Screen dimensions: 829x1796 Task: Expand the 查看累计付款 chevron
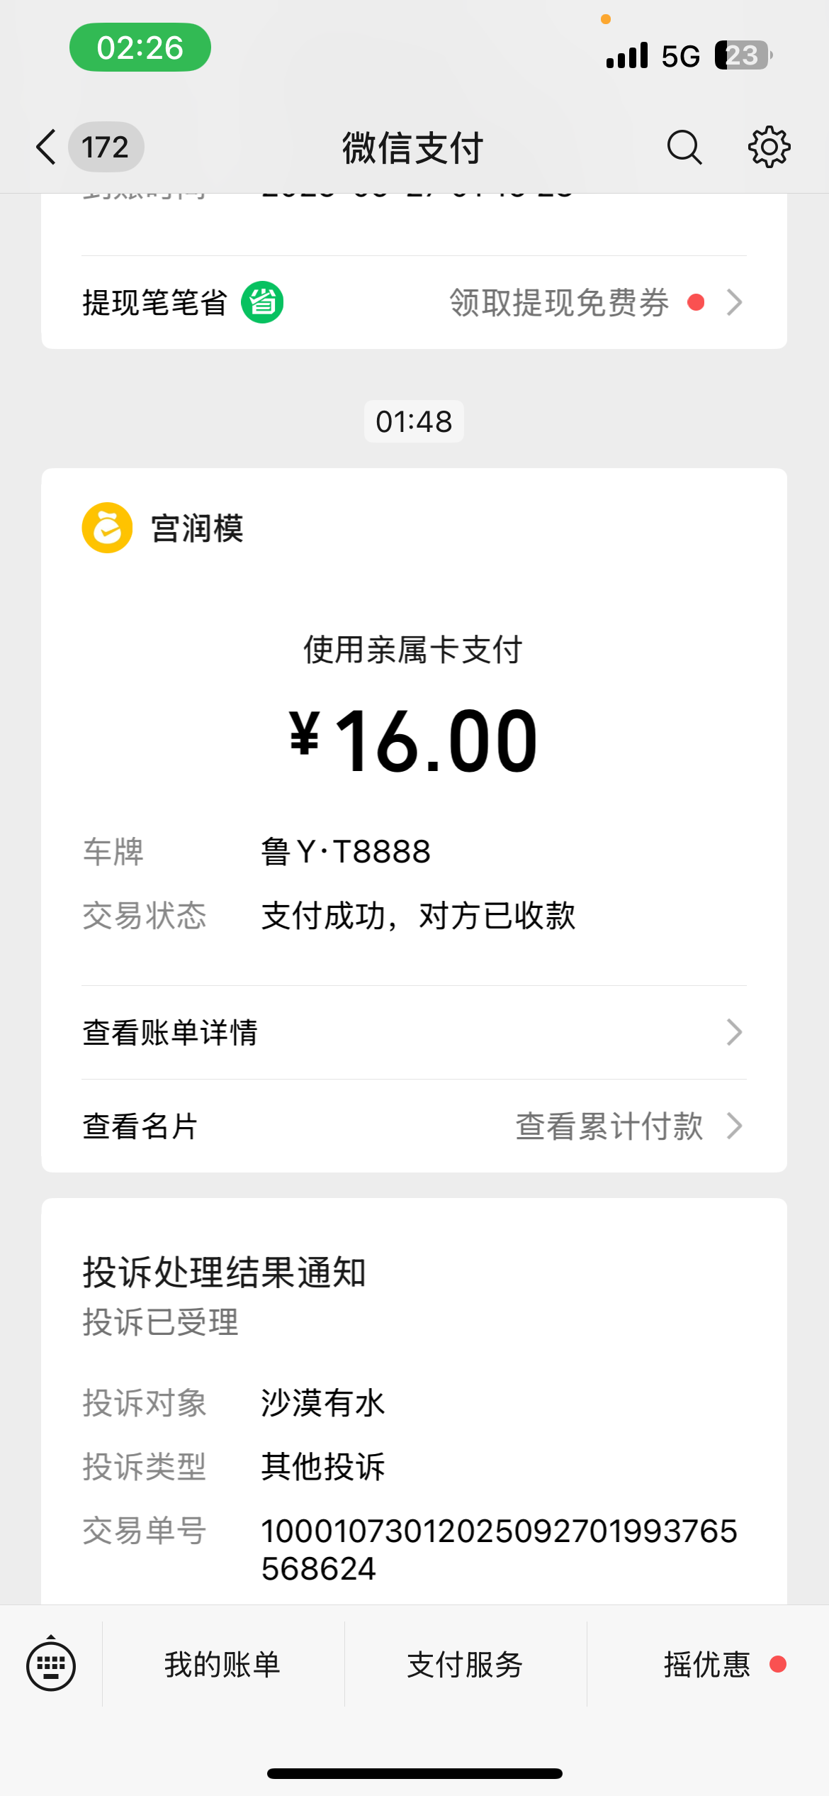pos(735,1126)
